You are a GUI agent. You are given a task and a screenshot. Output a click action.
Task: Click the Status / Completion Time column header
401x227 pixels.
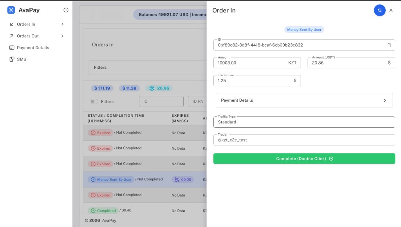click(116, 118)
